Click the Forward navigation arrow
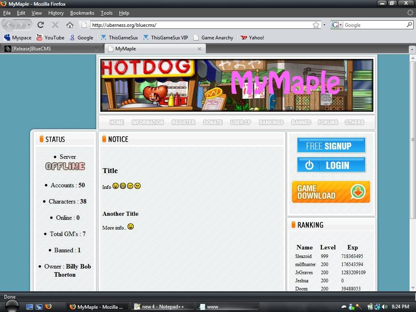This screenshot has width=416, height=312. (x=20, y=25)
